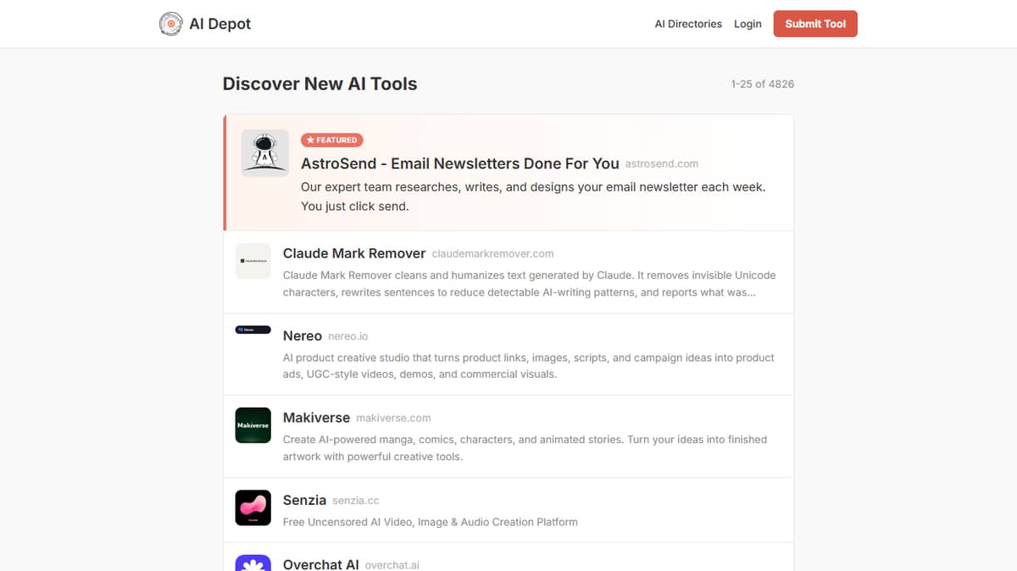
Task: Open the Nereo listing title
Action: tap(303, 335)
